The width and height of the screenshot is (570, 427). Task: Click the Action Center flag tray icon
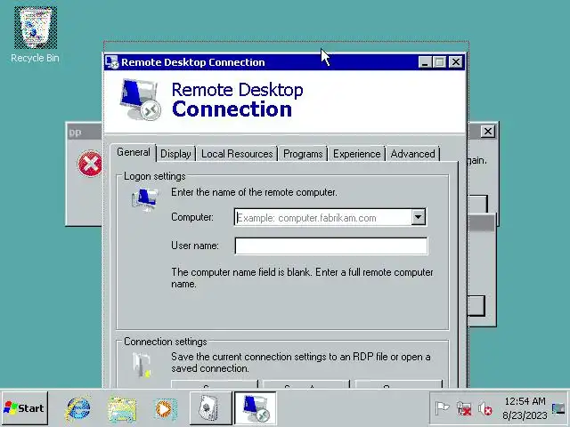tap(443, 408)
